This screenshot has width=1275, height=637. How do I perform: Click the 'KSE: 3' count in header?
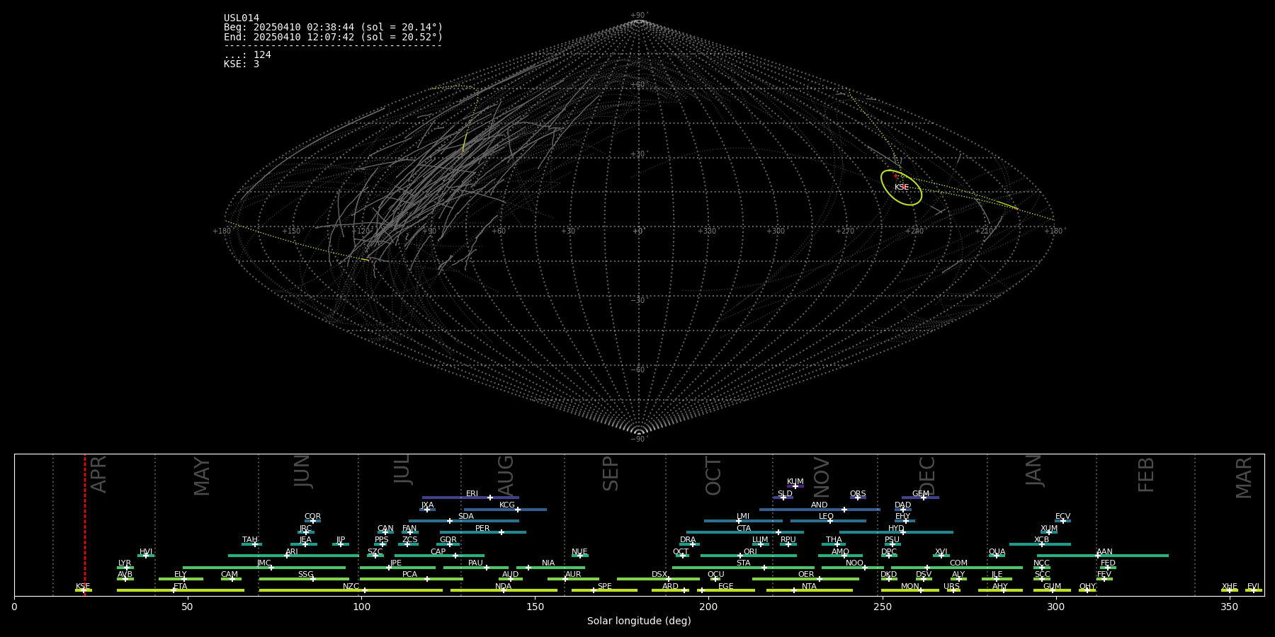click(x=242, y=64)
